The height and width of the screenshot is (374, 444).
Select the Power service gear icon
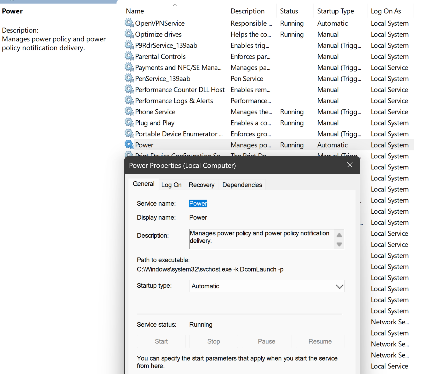[x=129, y=145]
